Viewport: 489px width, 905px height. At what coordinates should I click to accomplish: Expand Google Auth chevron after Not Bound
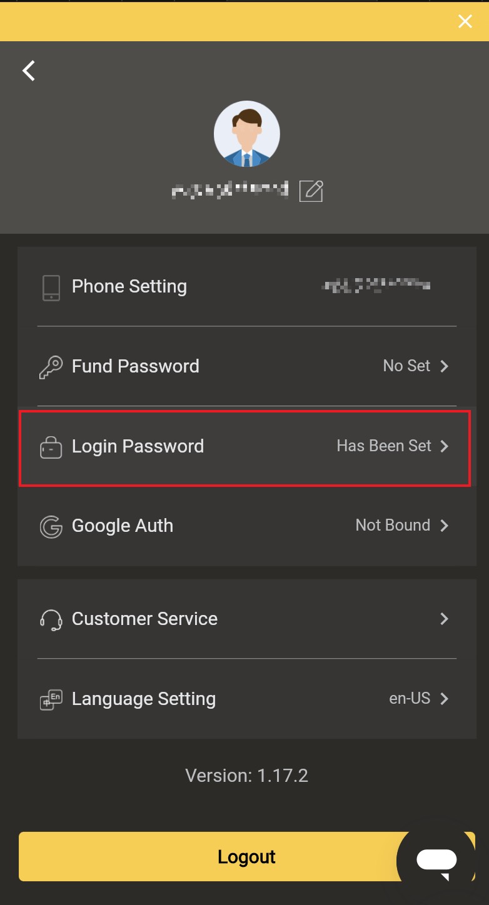click(445, 526)
